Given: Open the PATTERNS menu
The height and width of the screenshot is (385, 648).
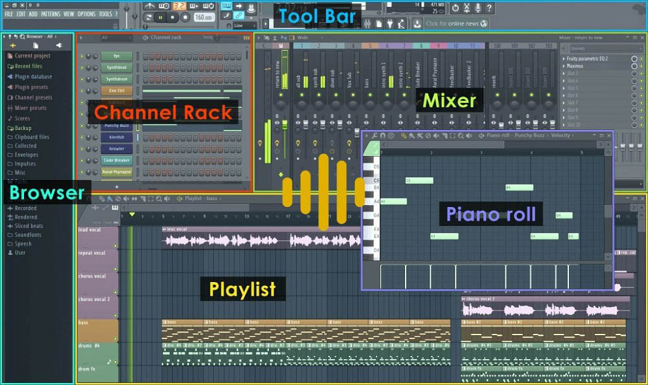Looking at the screenshot, I should (x=50, y=14).
